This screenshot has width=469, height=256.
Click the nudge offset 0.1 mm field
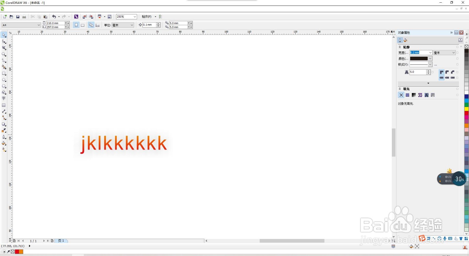pos(149,25)
